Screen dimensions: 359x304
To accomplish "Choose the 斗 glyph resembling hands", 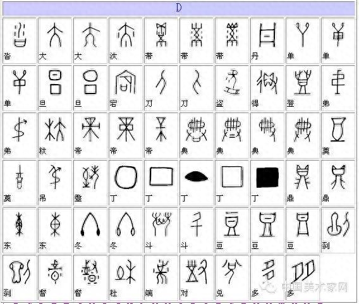I will (161, 230).
